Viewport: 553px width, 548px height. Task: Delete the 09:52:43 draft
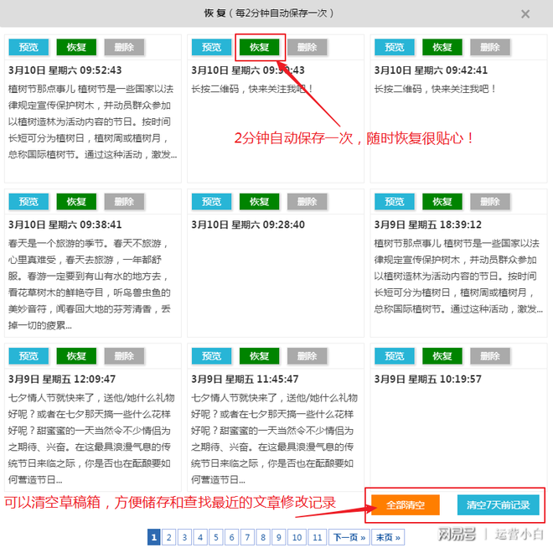124,47
